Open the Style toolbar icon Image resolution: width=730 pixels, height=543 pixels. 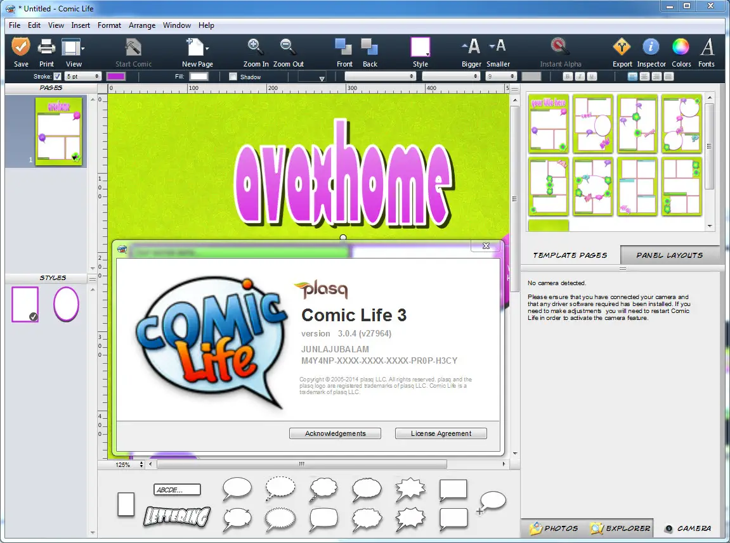(420, 47)
